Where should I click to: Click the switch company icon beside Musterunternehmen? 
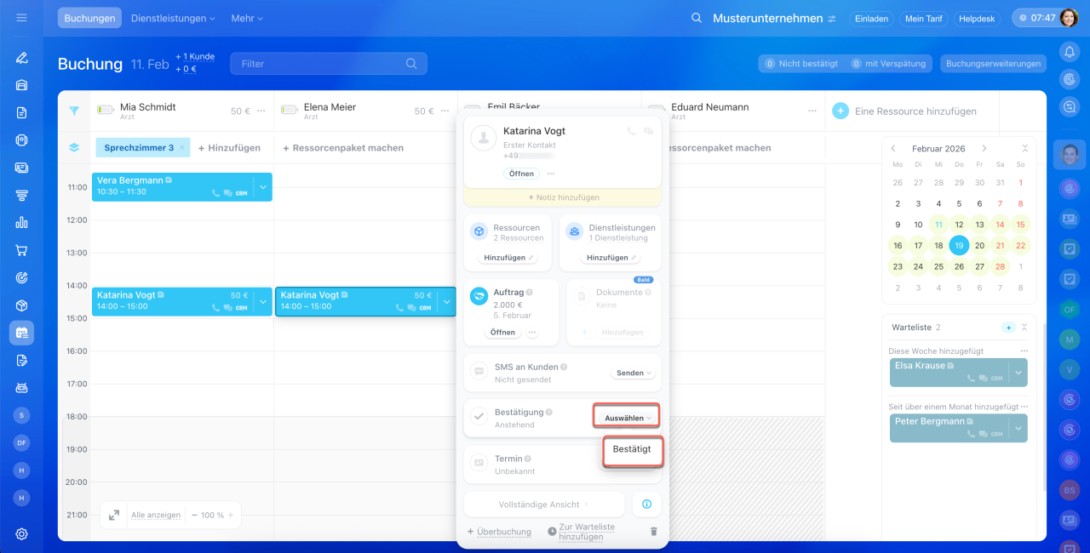pos(832,18)
